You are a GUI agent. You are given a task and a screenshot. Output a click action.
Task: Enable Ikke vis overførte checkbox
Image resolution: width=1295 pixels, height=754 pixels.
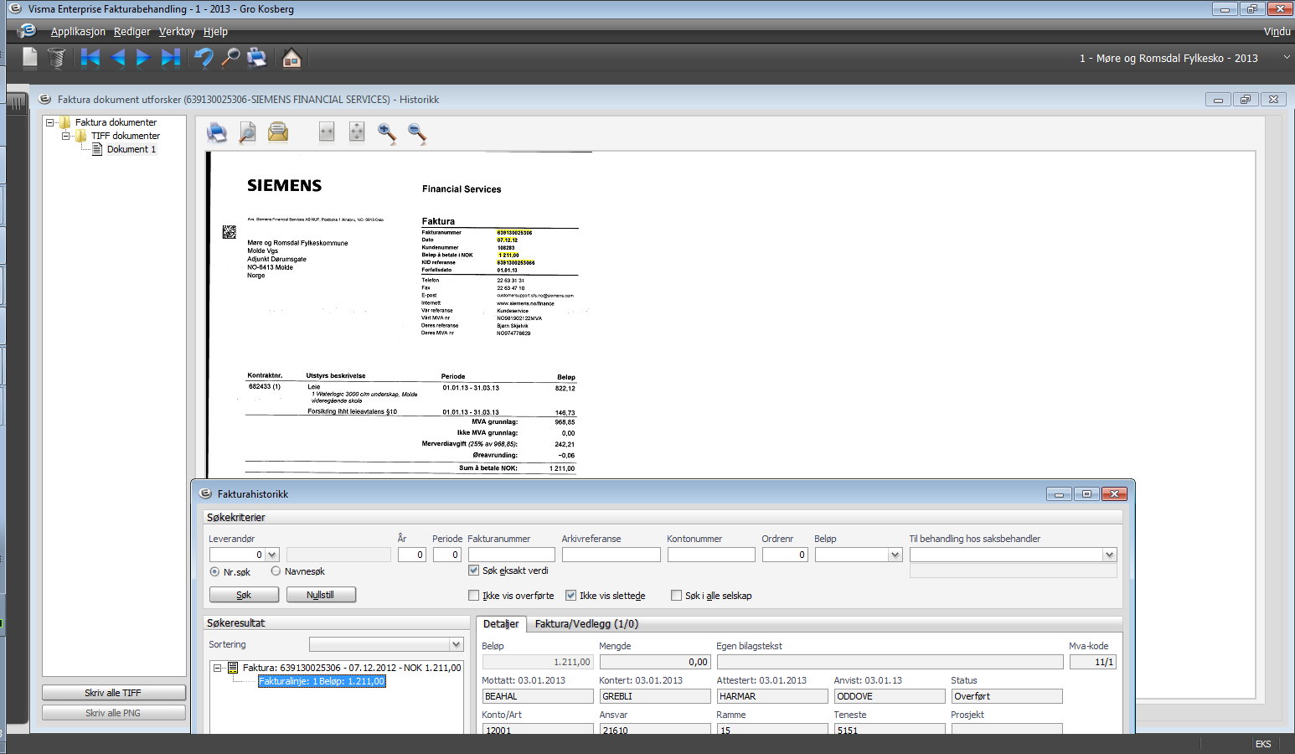(x=473, y=596)
